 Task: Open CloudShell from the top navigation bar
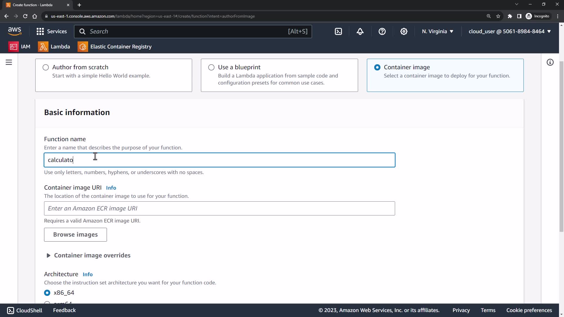338,31
